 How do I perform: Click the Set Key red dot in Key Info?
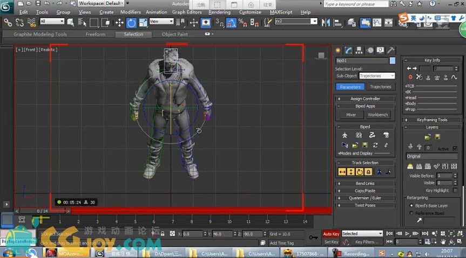click(x=410, y=77)
